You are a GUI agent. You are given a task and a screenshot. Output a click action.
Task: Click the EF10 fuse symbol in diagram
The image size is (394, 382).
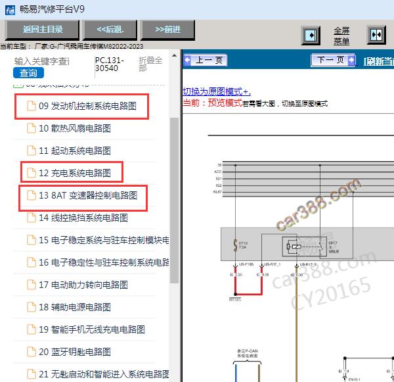[236, 245]
